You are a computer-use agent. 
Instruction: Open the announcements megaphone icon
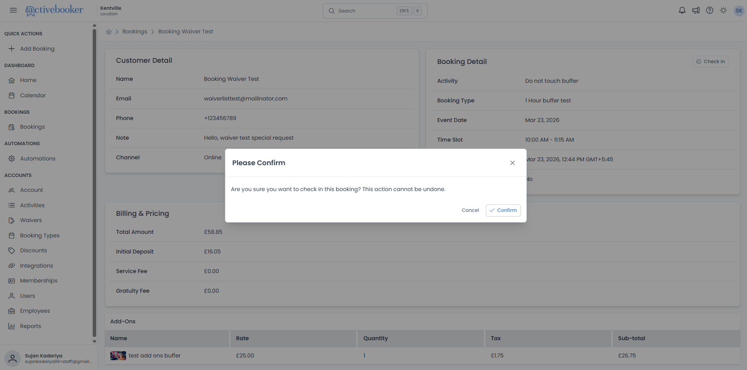(x=696, y=11)
